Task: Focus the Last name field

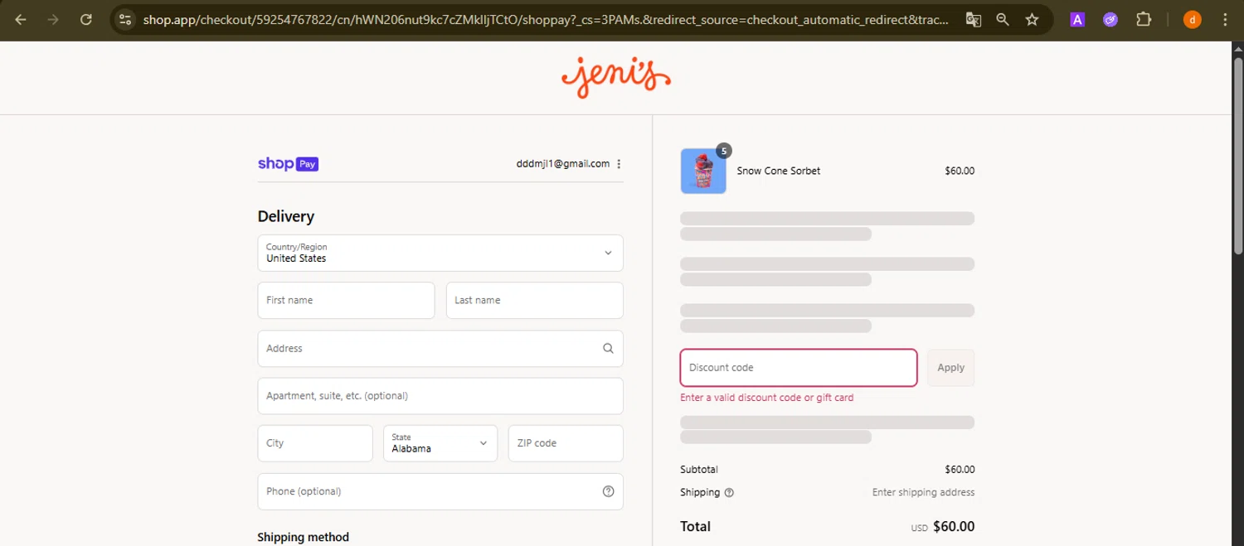Action: (x=534, y=301)
